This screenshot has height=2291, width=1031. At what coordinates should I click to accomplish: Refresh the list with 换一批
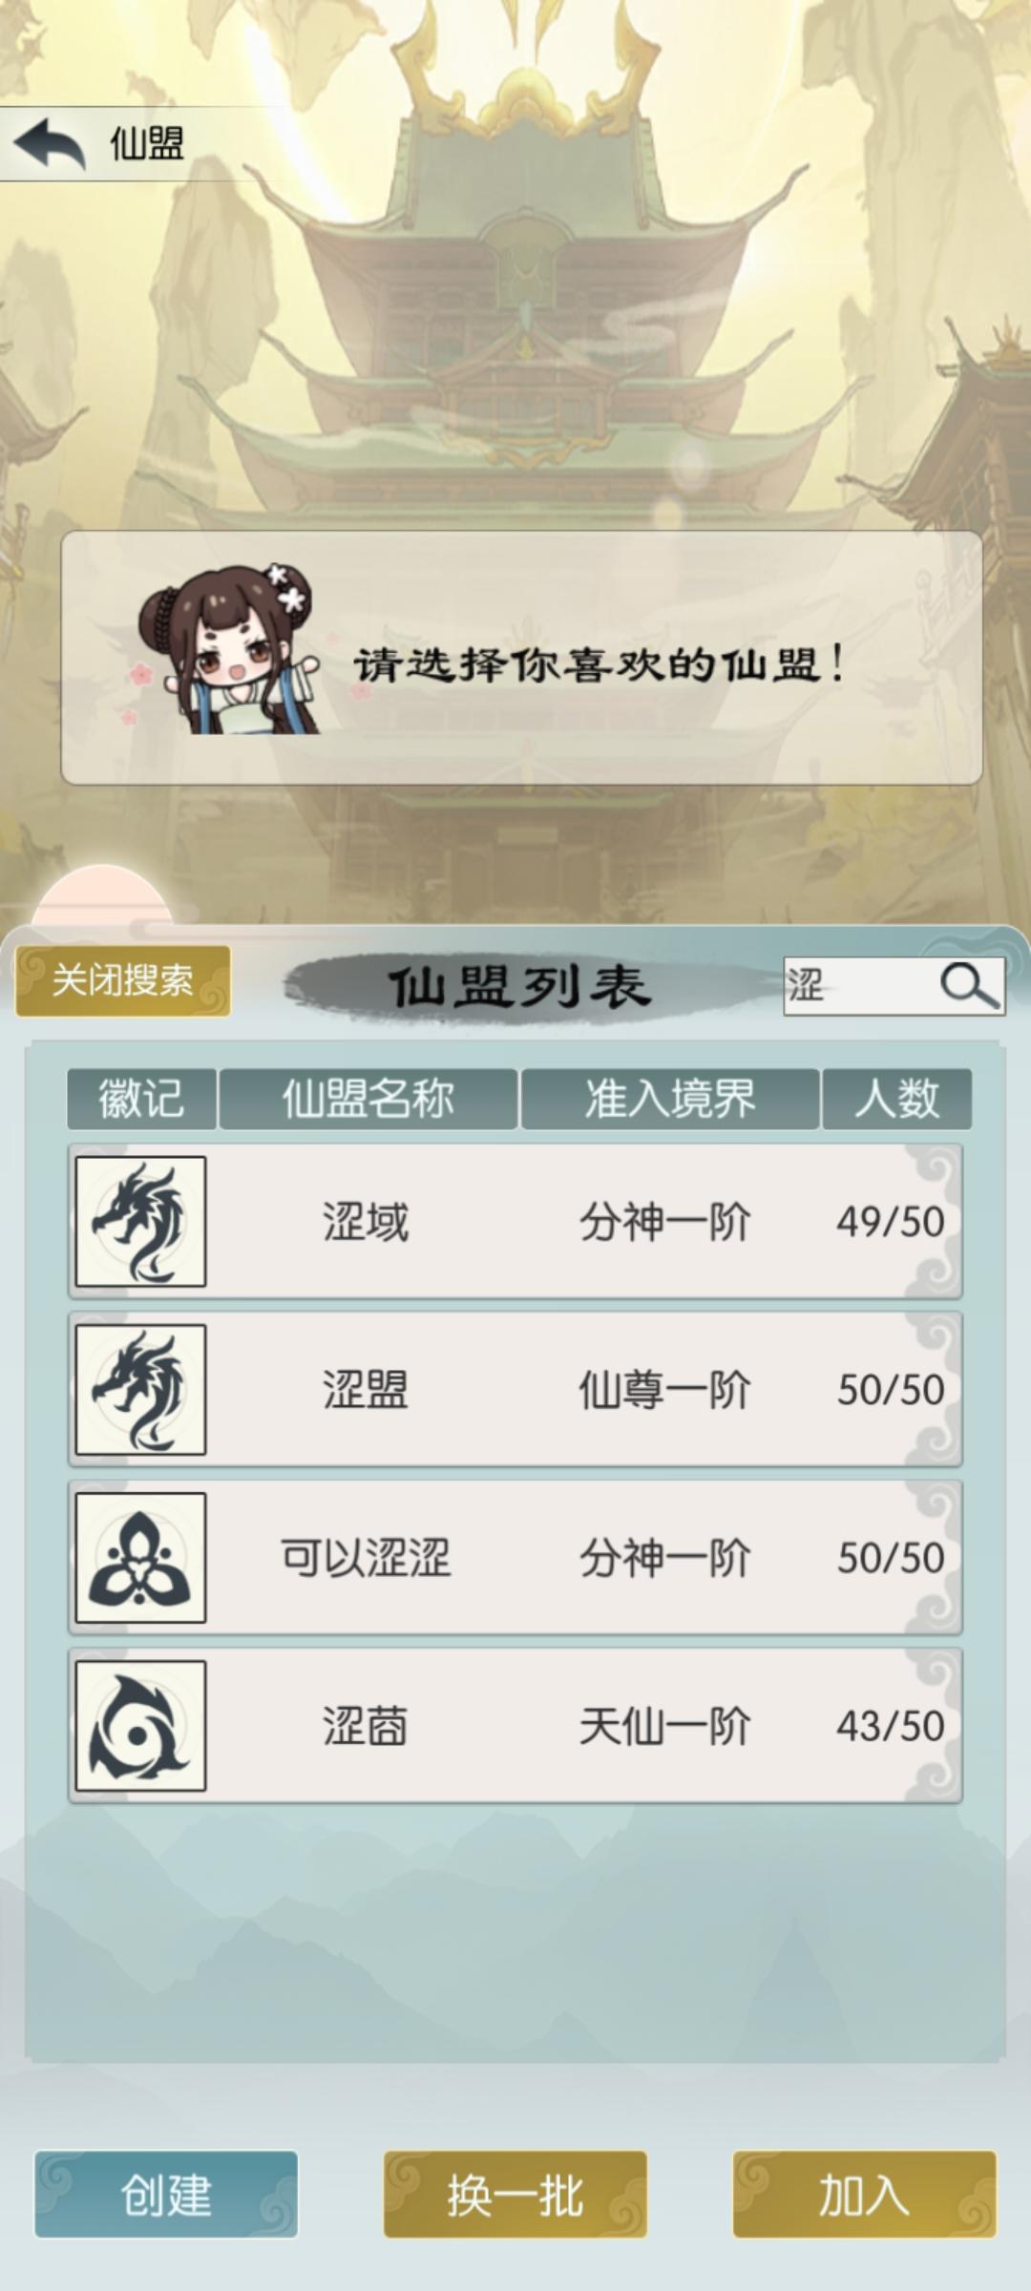[x=515, y=2195]
